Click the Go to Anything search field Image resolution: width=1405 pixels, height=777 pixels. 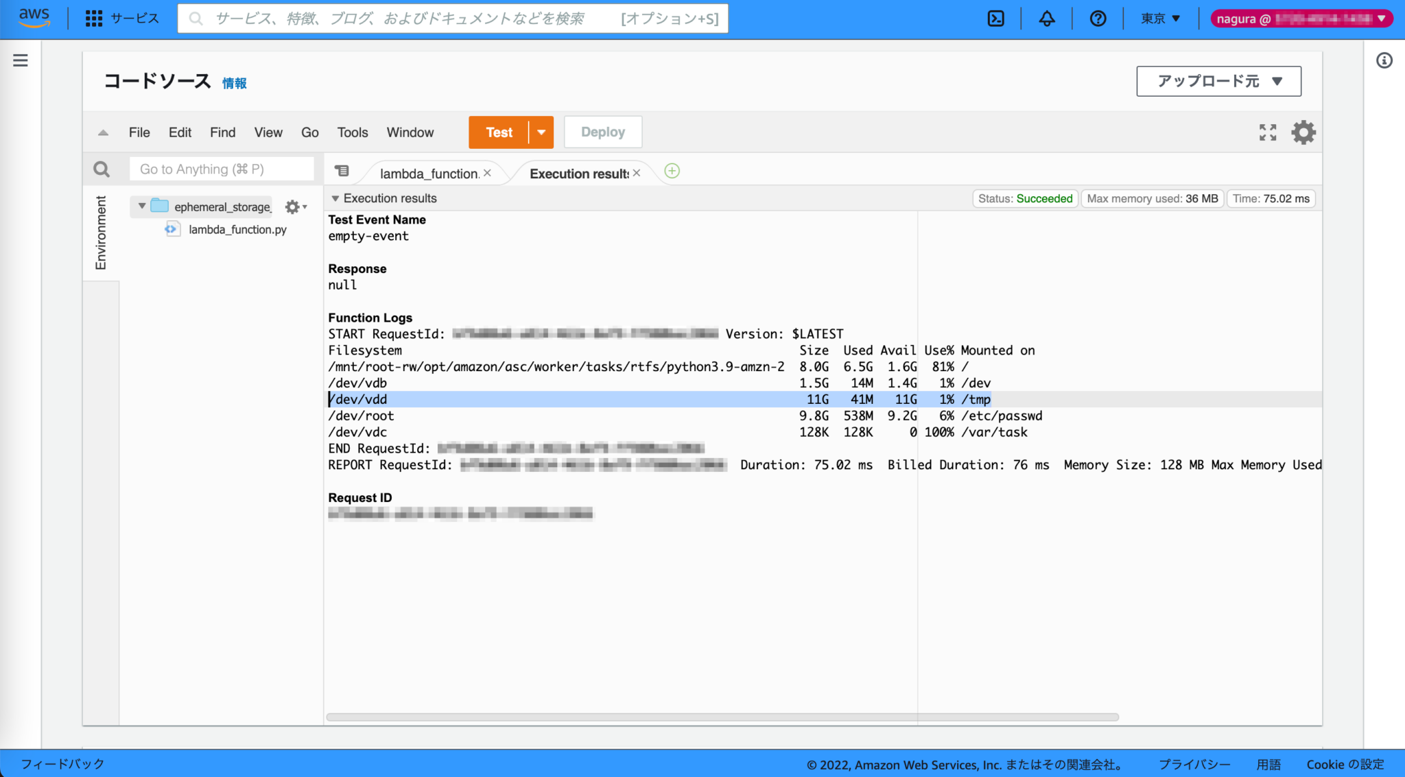[221, 169]
